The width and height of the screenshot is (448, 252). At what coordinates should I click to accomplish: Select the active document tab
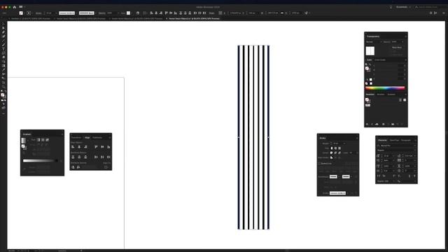pos(194,19)
